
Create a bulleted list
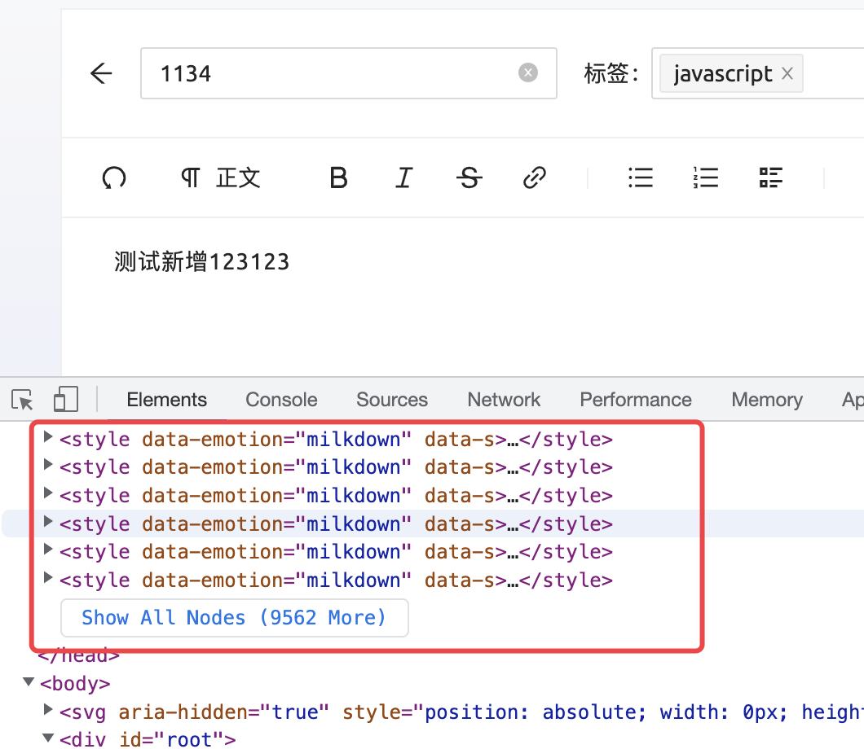point(641,177)
